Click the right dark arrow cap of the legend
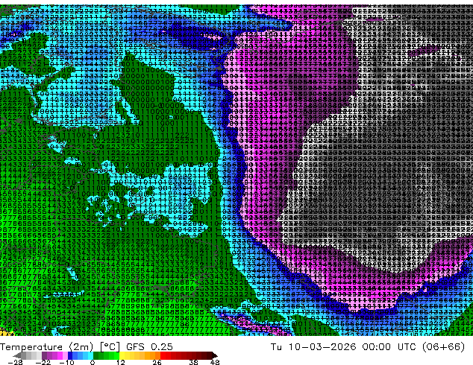The width and height of the screenshot is (473, 365). 215,355
